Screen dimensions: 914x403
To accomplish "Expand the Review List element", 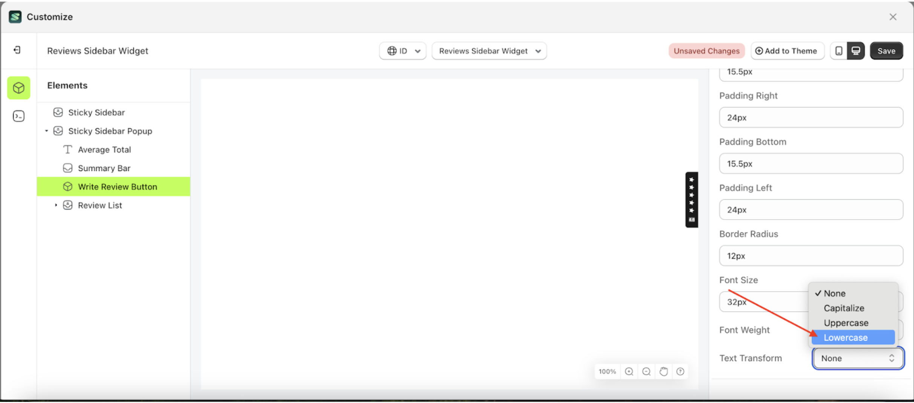I will pos(55,205).
